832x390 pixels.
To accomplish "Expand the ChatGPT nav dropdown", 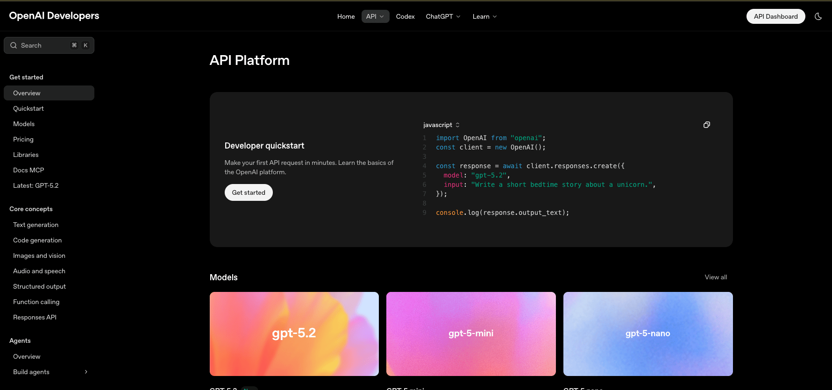I will tap(443, 16).
